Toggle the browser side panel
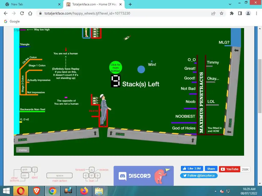The image size is (262, 196). point(240,13)
